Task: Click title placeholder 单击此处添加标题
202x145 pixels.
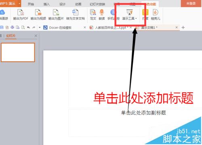Action: point(143,98)
